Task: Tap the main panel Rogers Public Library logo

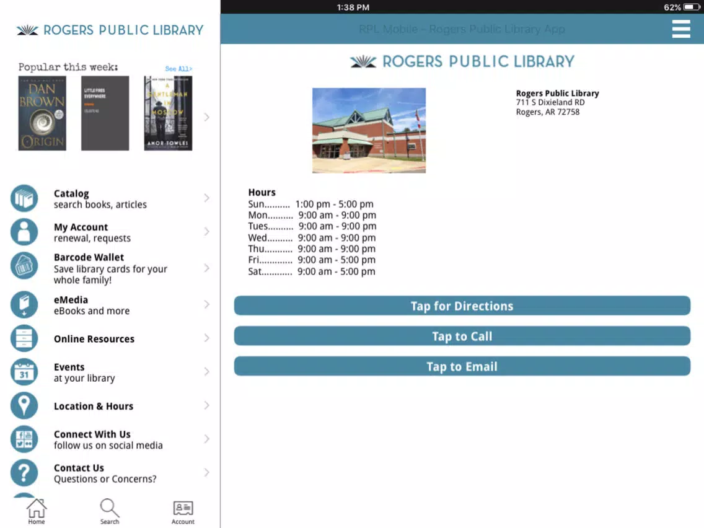Action: click(x=462, y=61)
